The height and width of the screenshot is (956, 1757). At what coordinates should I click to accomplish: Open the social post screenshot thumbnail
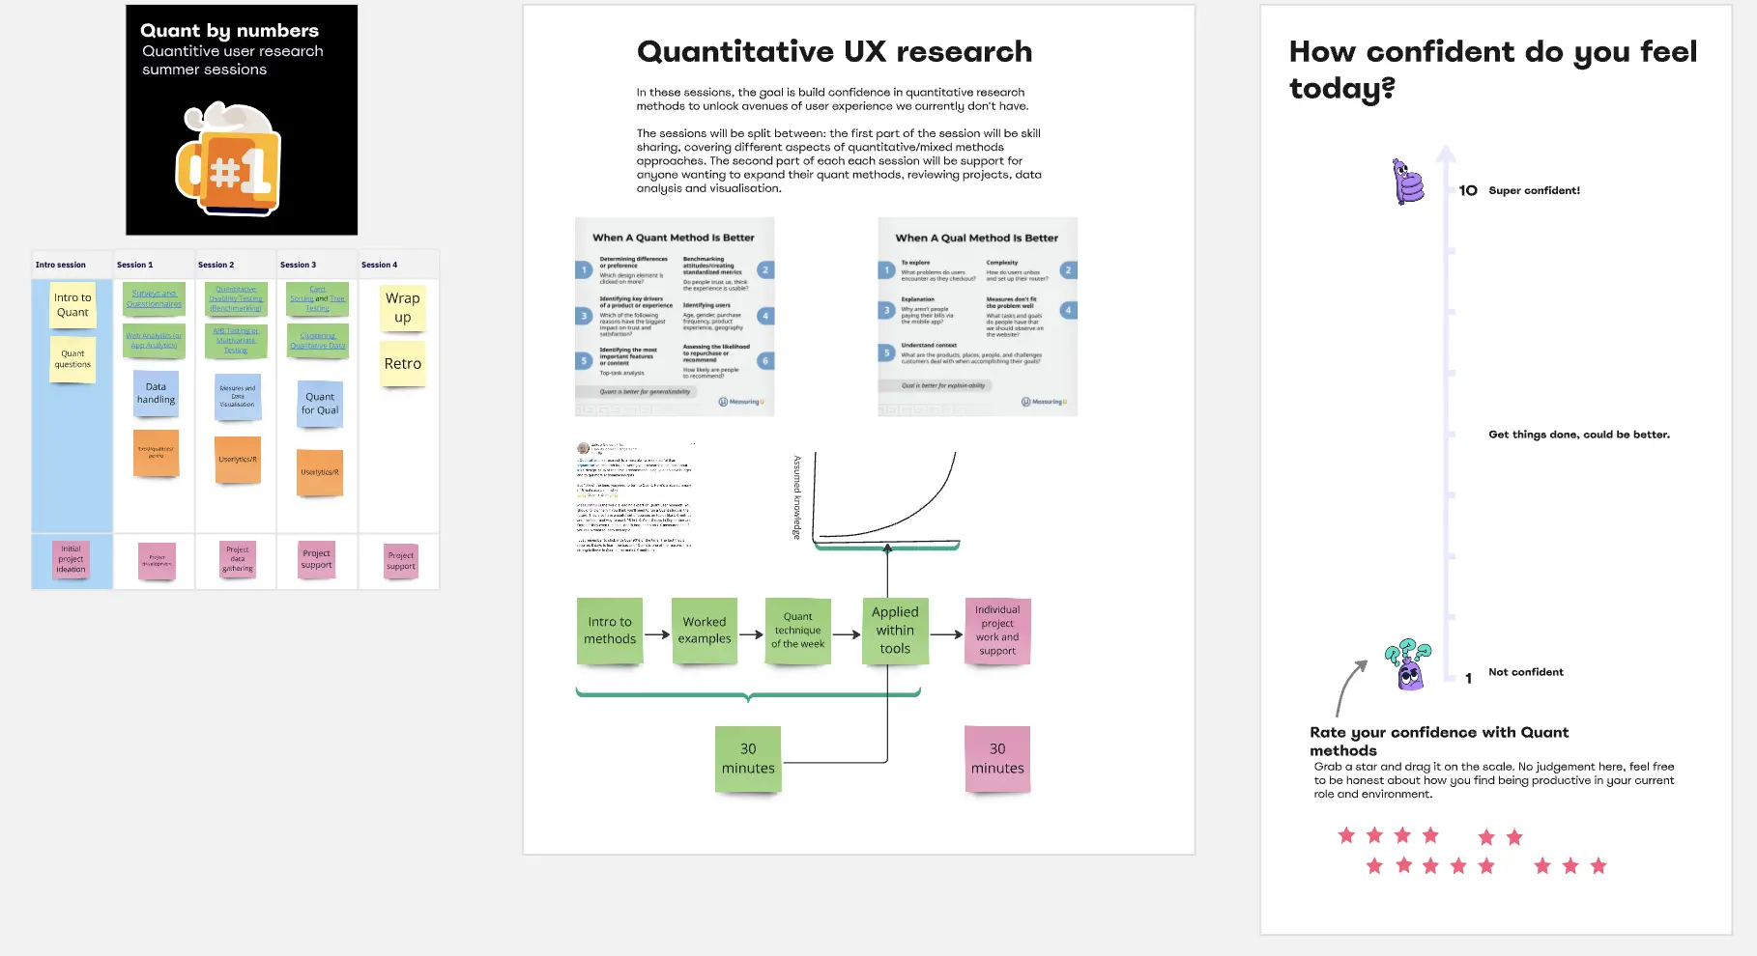click(x=635, y=496)
